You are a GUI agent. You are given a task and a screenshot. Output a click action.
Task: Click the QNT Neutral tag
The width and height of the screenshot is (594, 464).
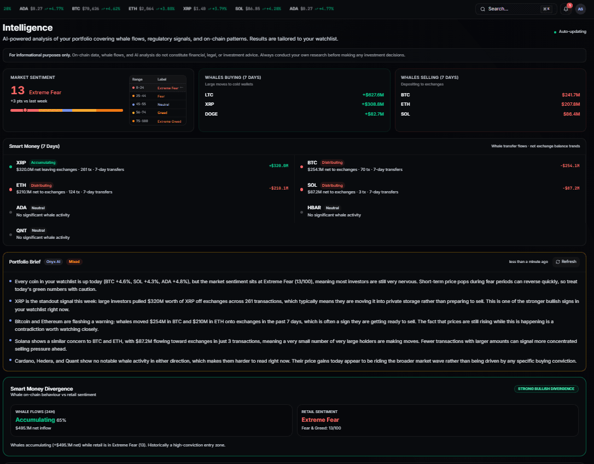coord(38,231)
